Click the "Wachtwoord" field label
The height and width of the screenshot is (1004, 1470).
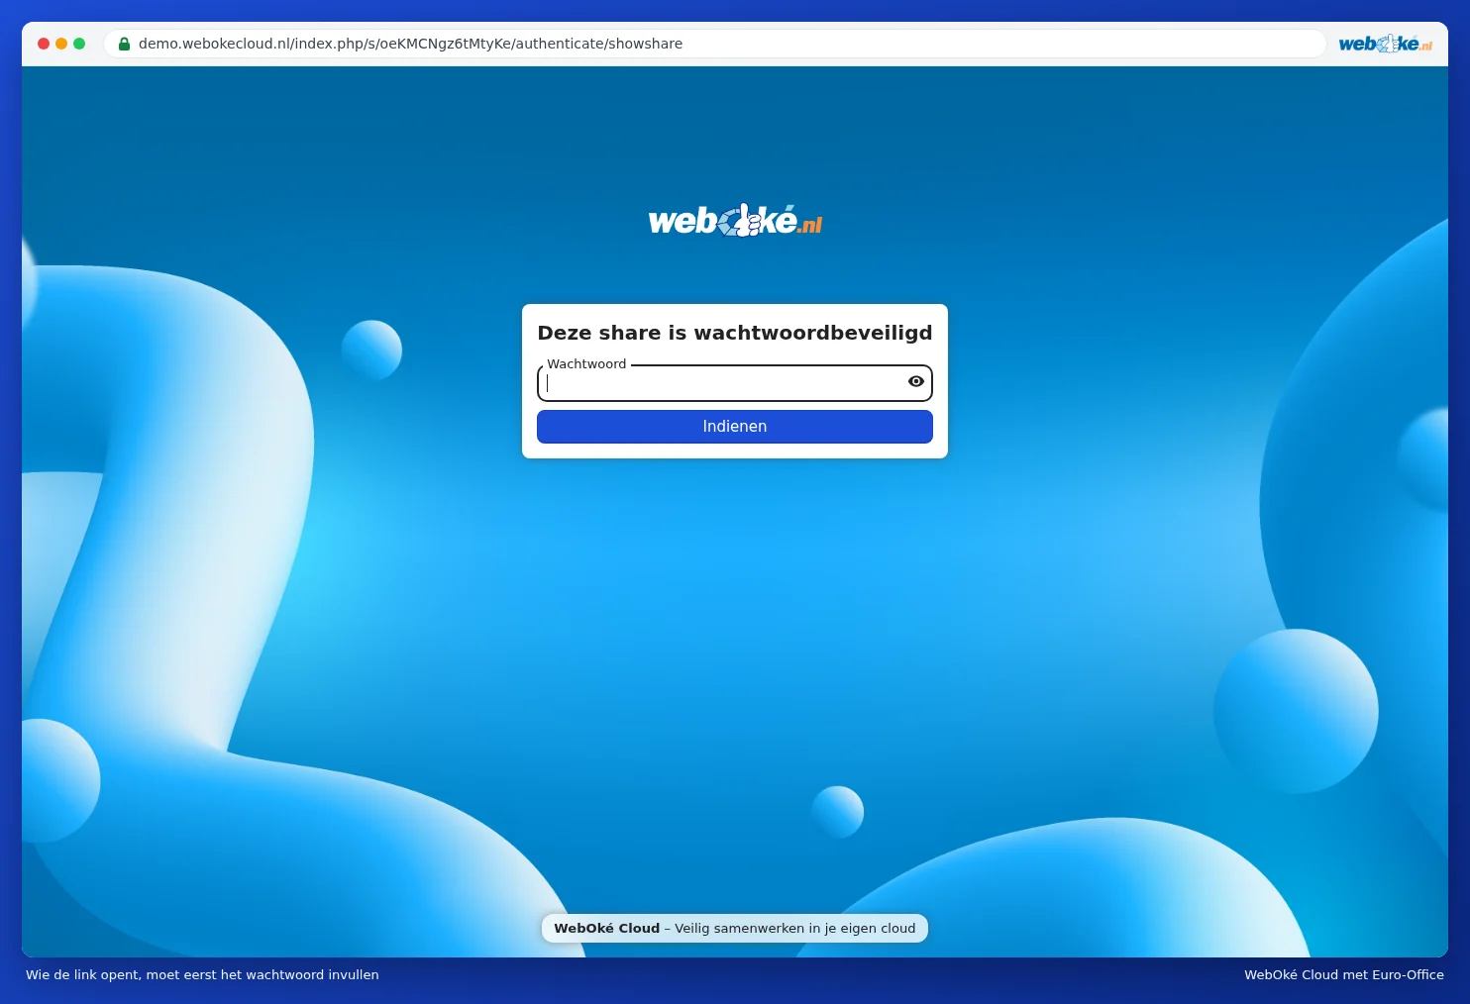(586, 364)
